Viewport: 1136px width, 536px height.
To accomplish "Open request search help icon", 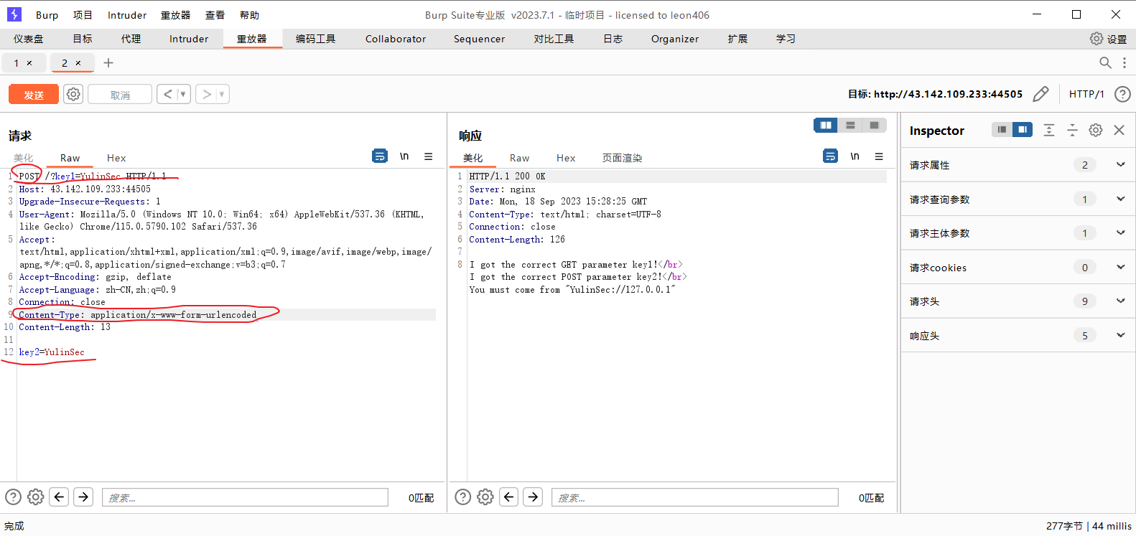I will [13, 497].
